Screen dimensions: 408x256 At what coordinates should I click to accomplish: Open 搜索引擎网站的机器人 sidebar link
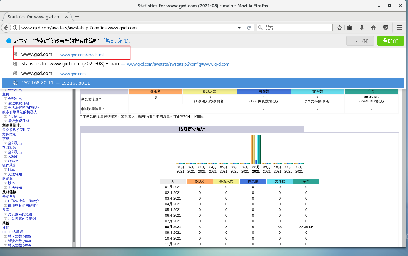click(20, 112)
